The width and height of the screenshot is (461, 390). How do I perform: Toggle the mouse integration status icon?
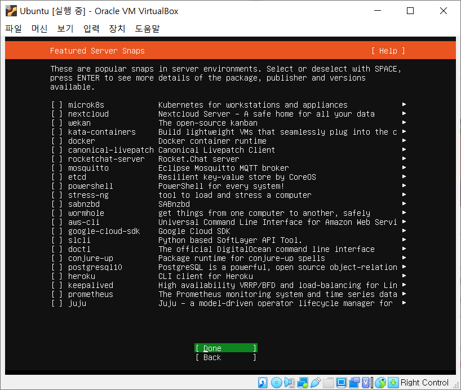coord(380,382)
